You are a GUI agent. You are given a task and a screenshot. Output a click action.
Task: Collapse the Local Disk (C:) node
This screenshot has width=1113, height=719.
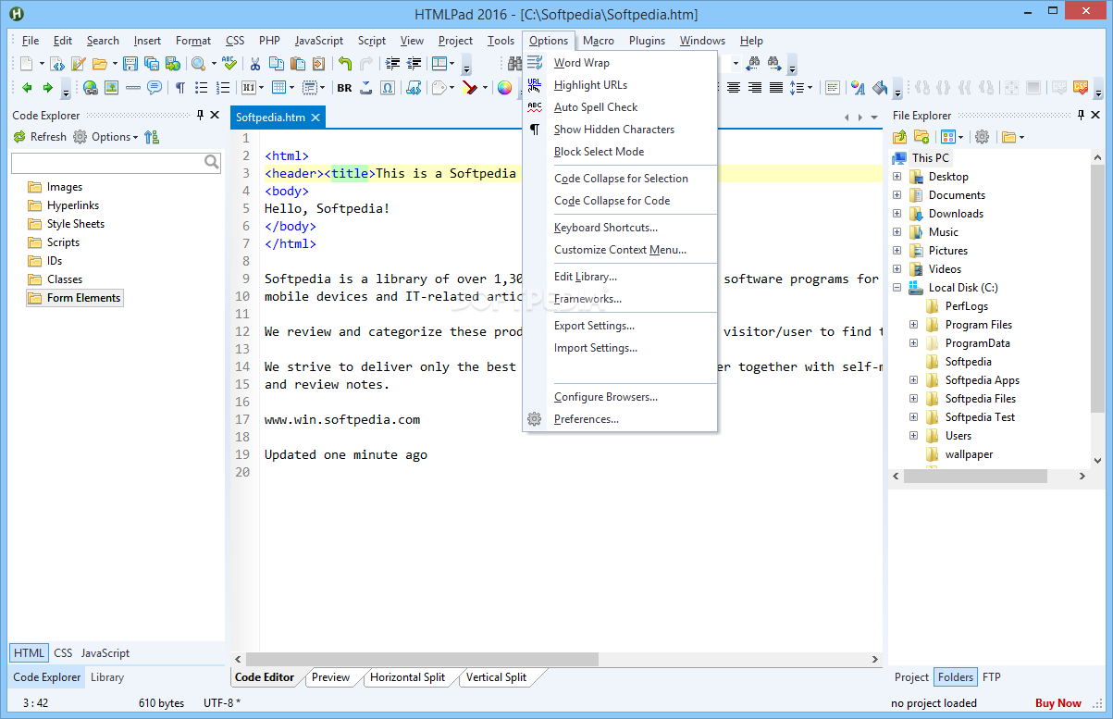pyautogui.click(x=897, y=288)
